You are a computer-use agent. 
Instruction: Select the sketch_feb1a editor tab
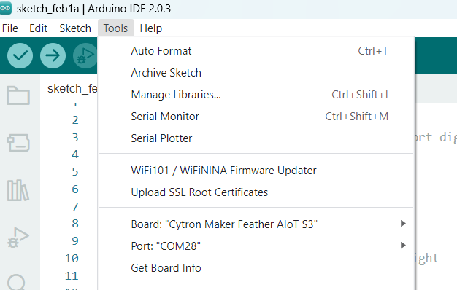(72, 88)
